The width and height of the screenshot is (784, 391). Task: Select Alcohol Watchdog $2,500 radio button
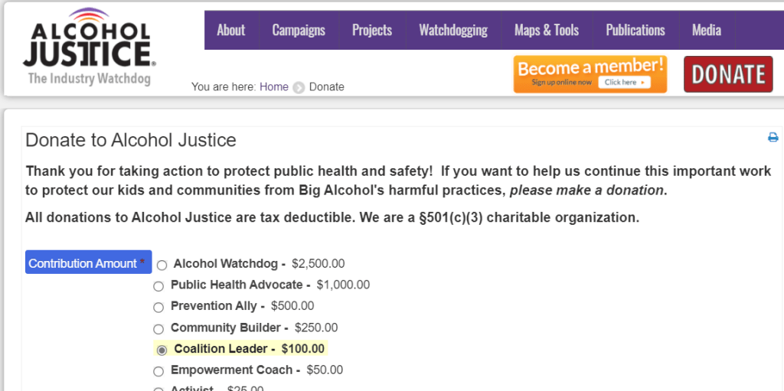pyautogui.click(x=162, y=265)
